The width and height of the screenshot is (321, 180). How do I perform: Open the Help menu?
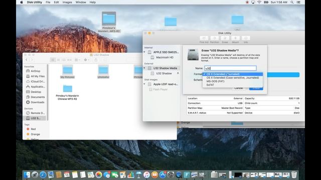pyautogui.click(x=92, y=2)
